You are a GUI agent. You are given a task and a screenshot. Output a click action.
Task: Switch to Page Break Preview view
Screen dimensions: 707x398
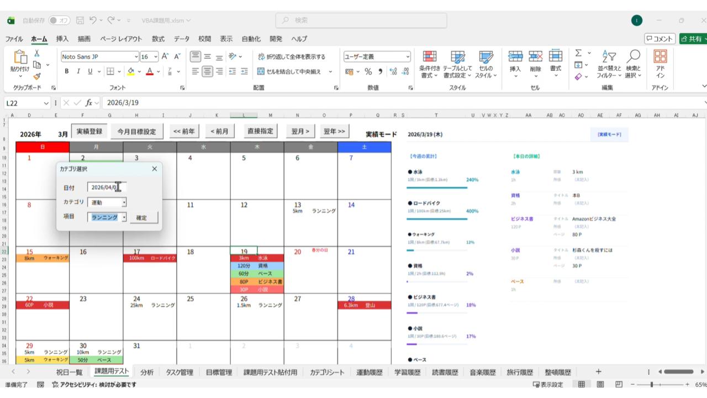(x=619, y=385)
